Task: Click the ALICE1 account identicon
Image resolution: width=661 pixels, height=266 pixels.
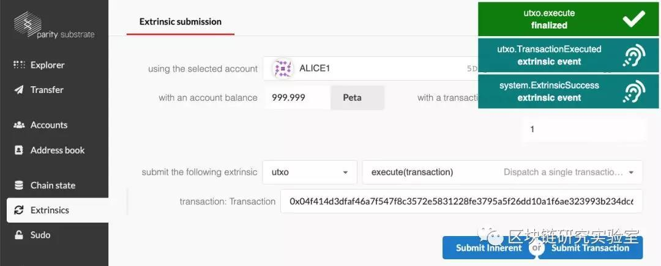Action: click(x=283, y=68)
